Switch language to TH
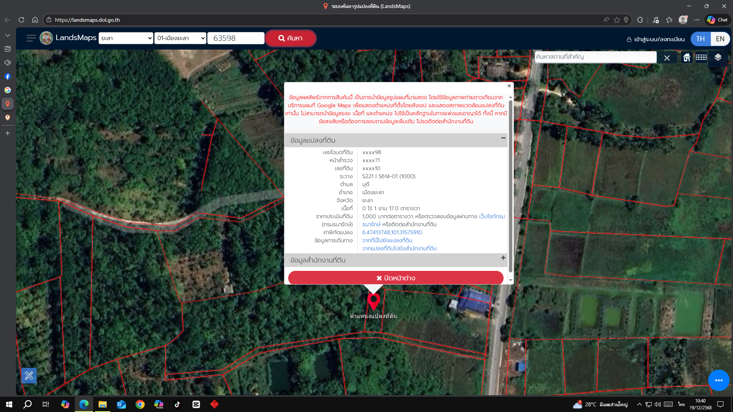 point(701,39)
